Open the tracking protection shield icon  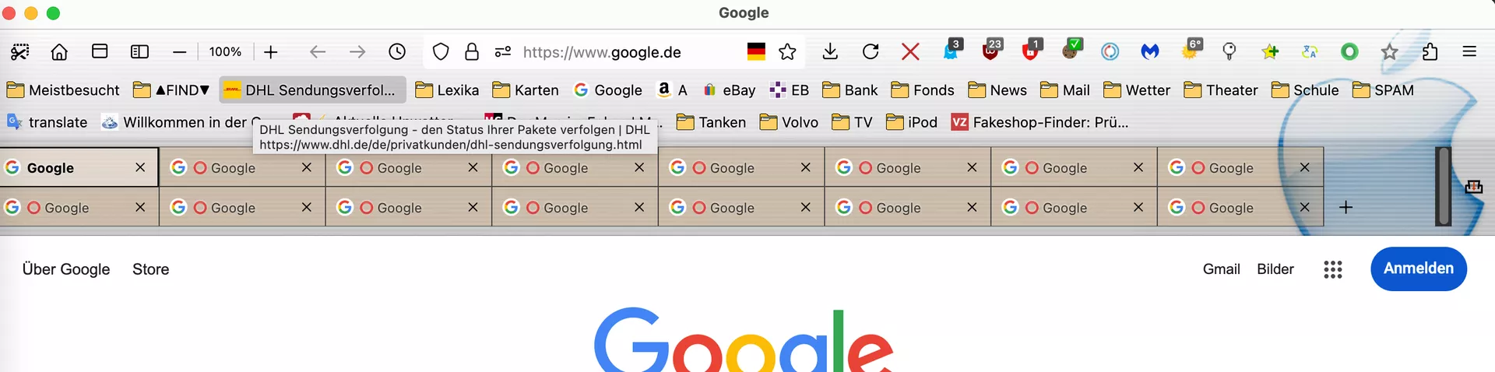point(441,52)
